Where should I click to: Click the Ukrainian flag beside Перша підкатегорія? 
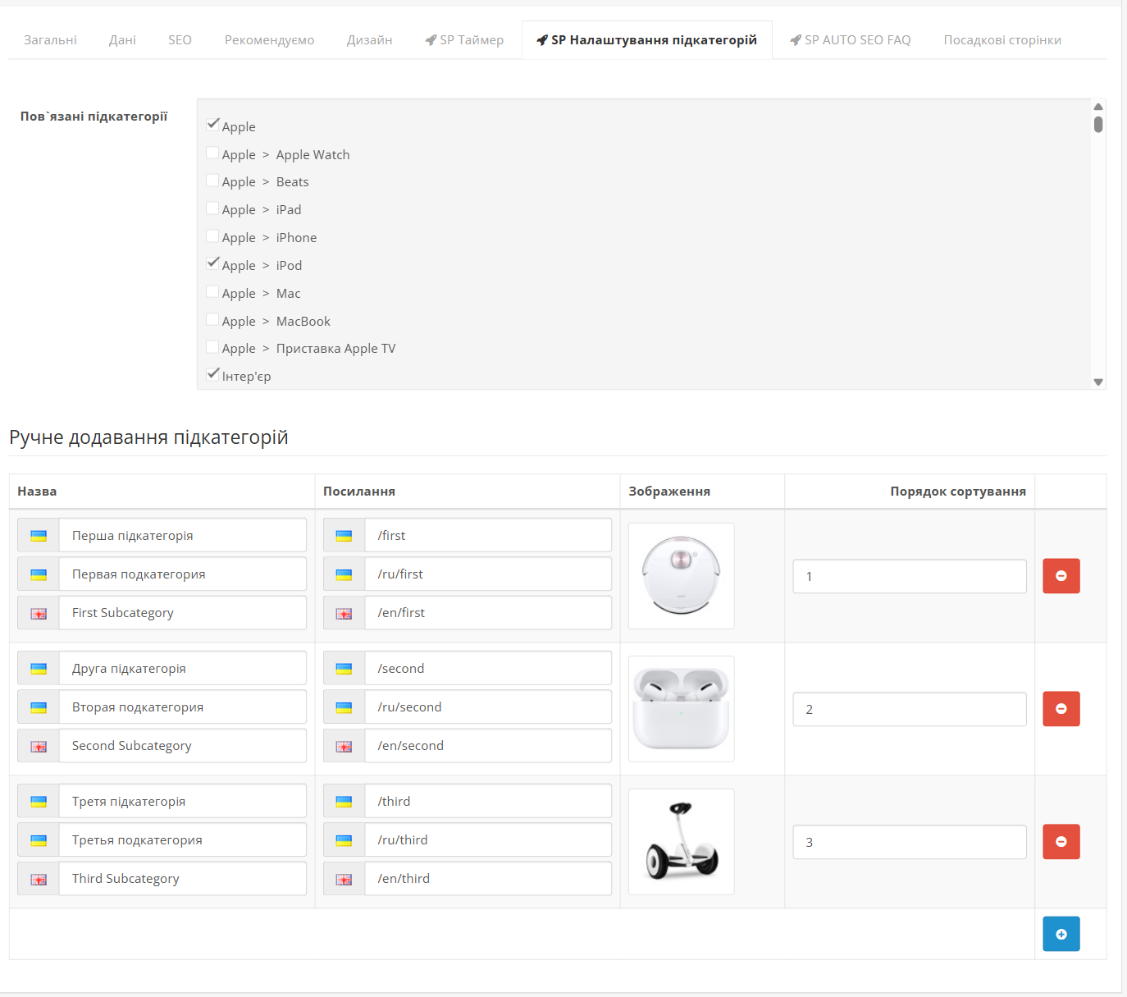39,536
